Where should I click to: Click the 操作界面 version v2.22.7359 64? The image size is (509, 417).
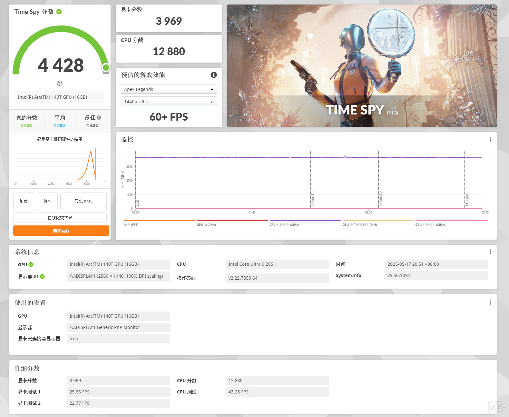click(x=277, y=278)
